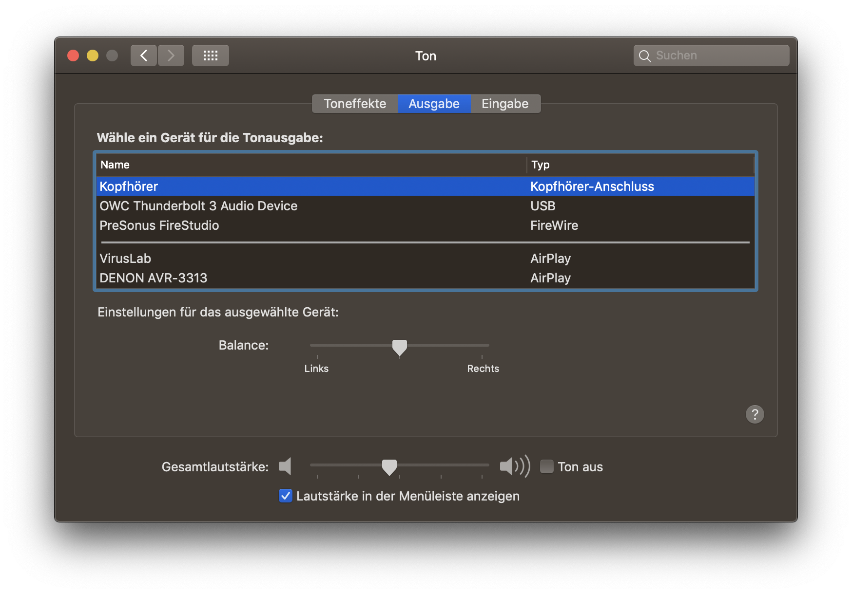Enable the Ton aus mute checkbox

547,466
